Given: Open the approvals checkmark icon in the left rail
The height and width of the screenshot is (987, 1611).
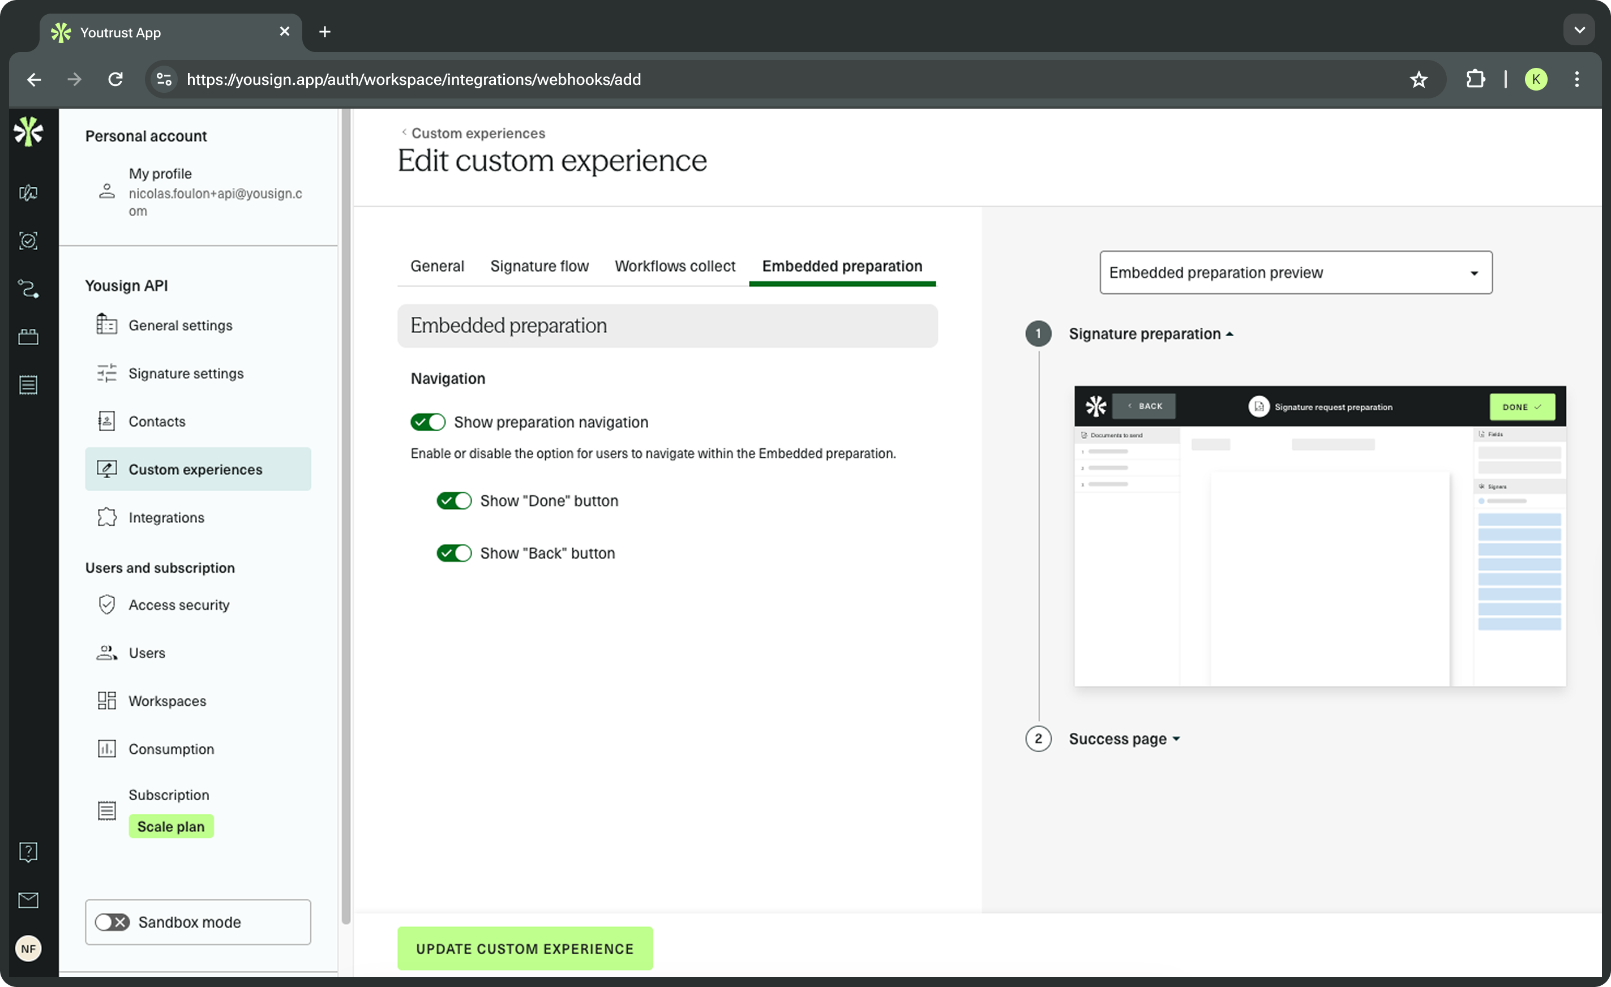Looking at the screenshot, I should tap(28, 241).
